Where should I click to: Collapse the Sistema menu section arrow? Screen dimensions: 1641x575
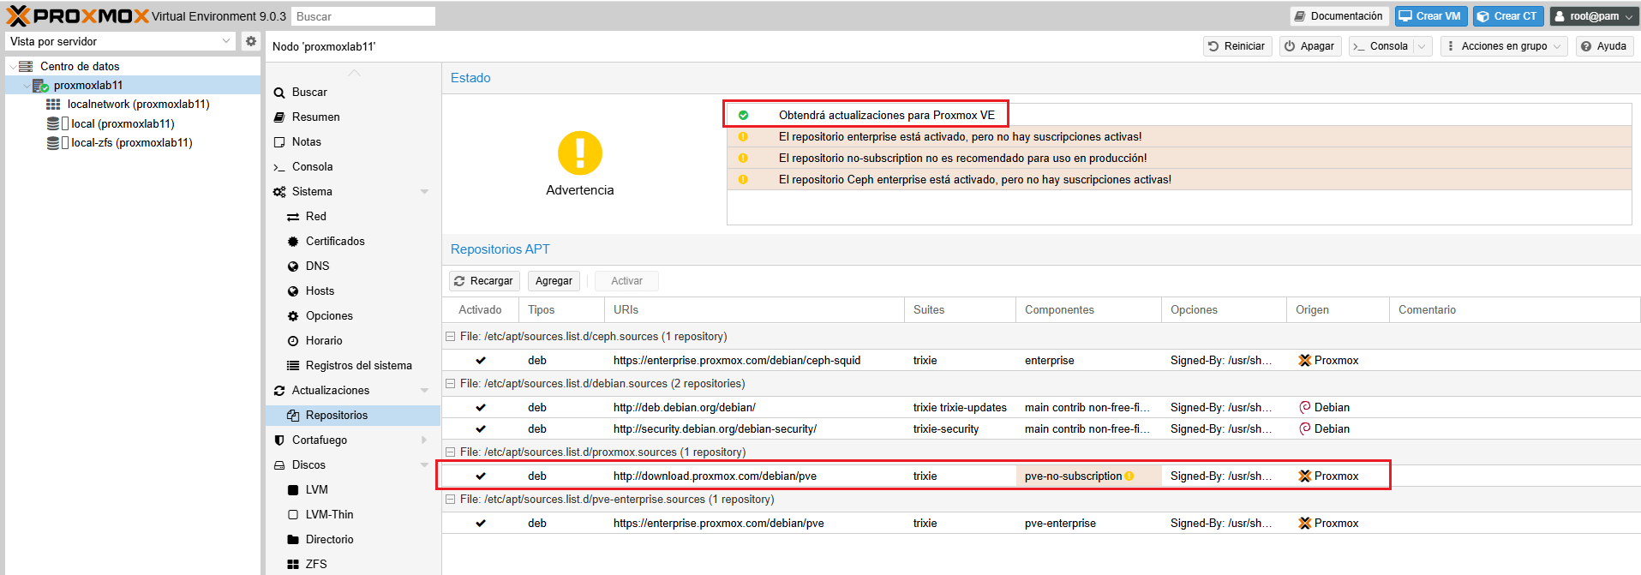(x=424, y=192)
